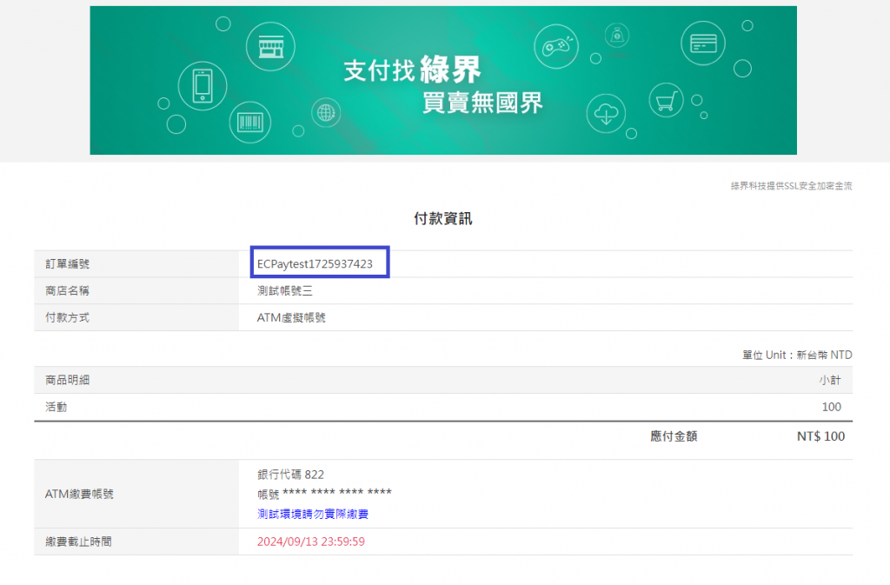Click the 測試環境請勿實際繳費 blue link text
Screen dimensions: 890x585
(313, 514)
